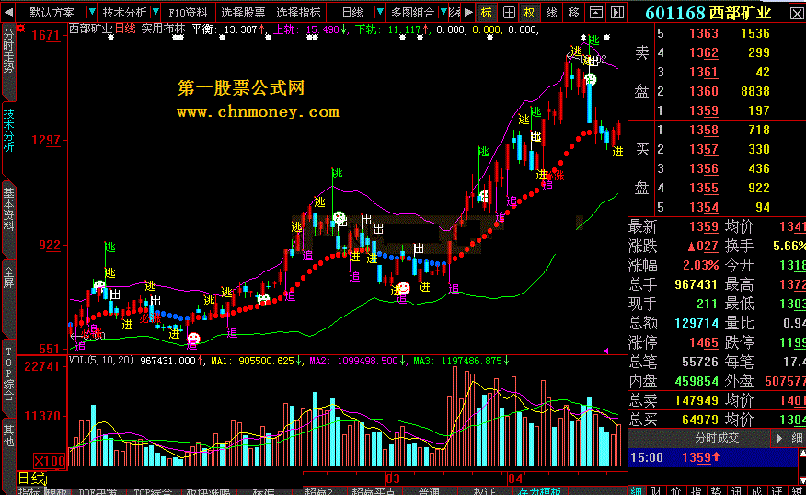The height and width of the screenshot is (495, 806).
Task: Click the 总手 value 967431
Action: tap(696, 284)
